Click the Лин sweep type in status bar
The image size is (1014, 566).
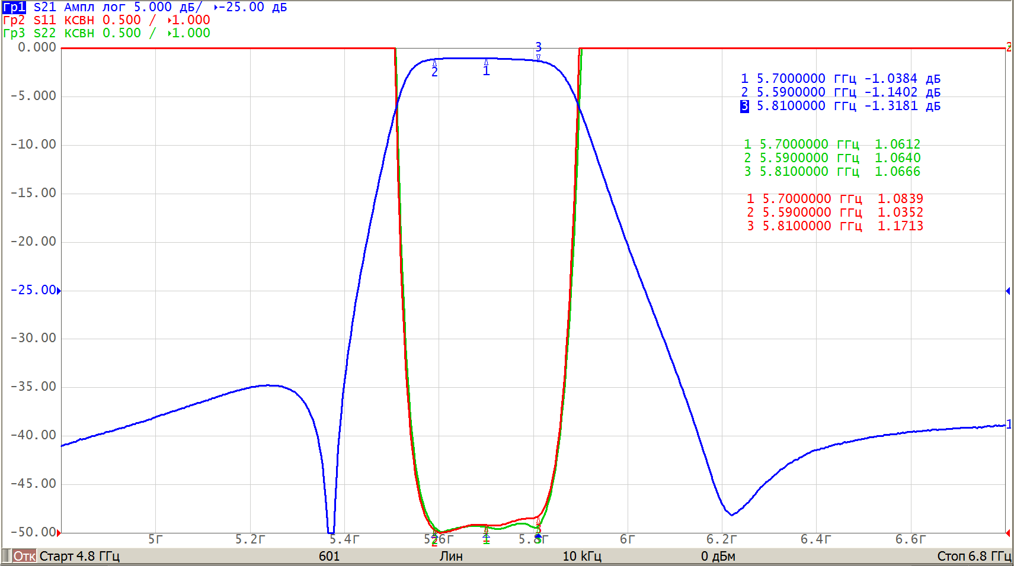tap(451, 557)
